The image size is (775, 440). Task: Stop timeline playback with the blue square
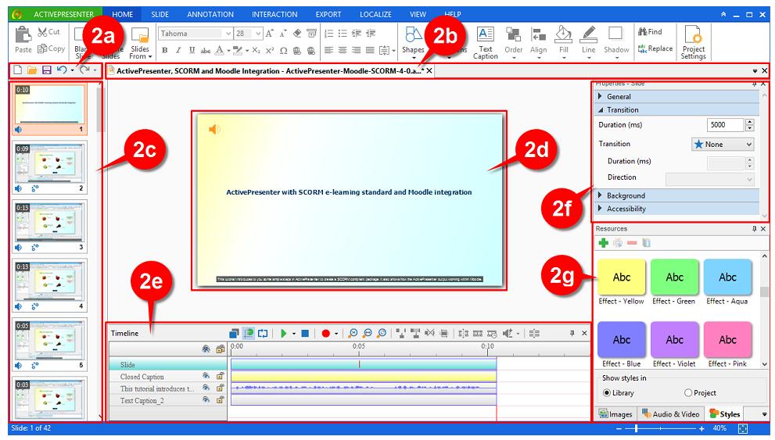[305, 334]
